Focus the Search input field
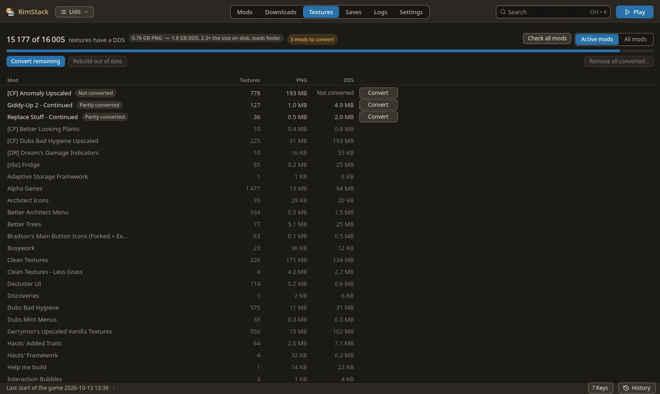 (554, 12)
